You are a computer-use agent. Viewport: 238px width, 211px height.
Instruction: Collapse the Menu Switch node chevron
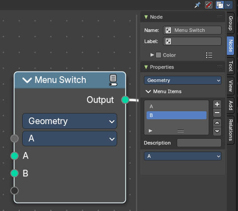27,80
